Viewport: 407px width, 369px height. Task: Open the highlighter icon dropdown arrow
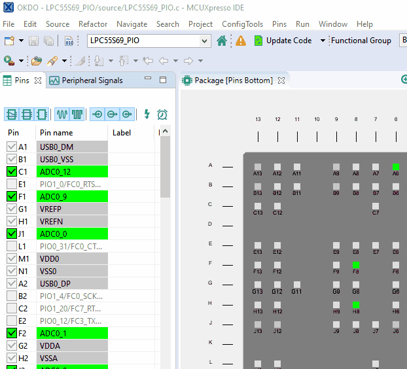coord(64,61)
